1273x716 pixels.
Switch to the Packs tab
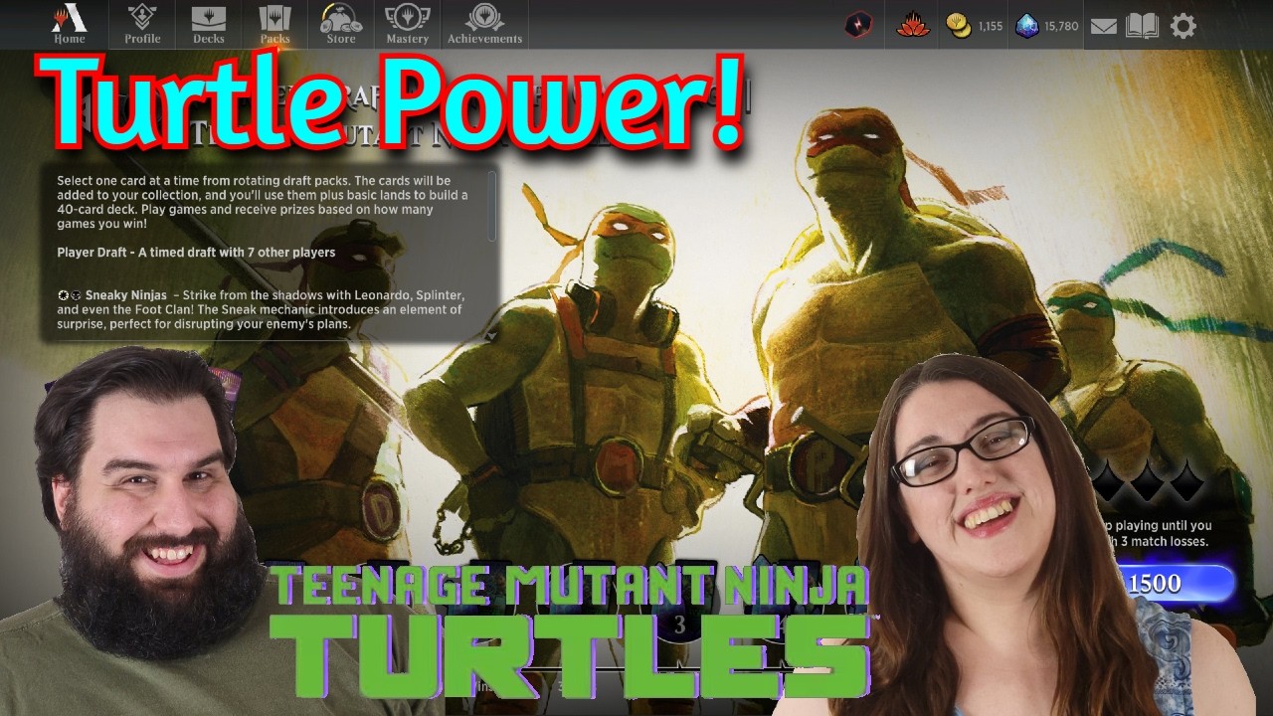click(x=274, y=24)
